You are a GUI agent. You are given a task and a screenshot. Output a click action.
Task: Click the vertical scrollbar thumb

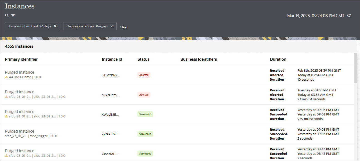(356, 68)
